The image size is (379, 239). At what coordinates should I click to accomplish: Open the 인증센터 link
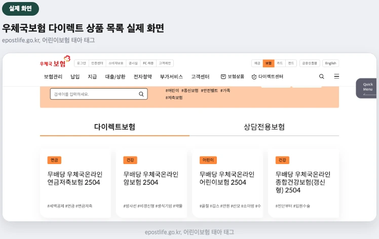click(97, 63)
